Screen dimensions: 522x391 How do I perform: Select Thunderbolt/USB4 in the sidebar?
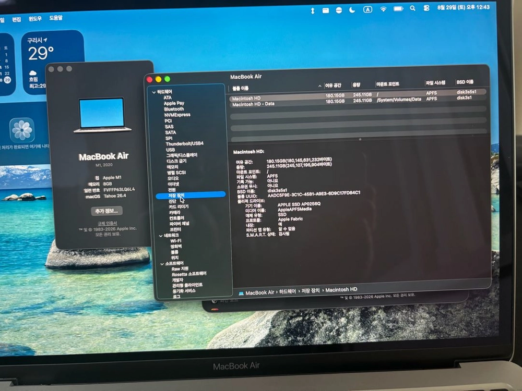click(184, 144)
